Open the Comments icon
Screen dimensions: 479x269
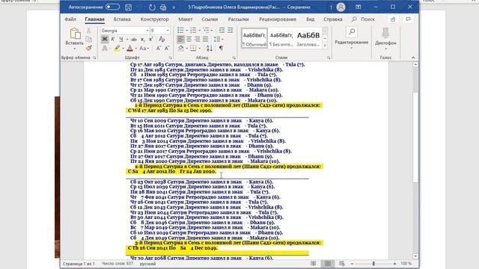coord(408,19)
